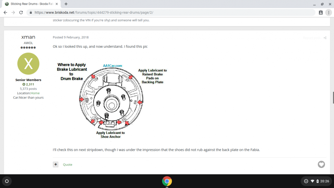Click the 5,373 posts count
The width and height of the screenshot is (334, 188).
[28, 88]
